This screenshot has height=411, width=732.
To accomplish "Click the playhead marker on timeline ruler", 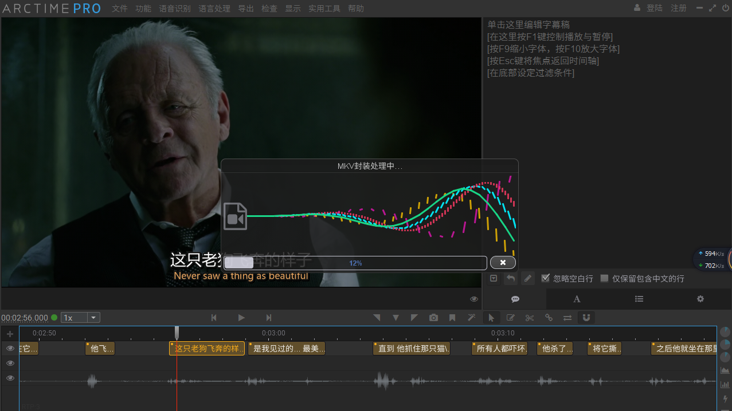I will point(177,333).
